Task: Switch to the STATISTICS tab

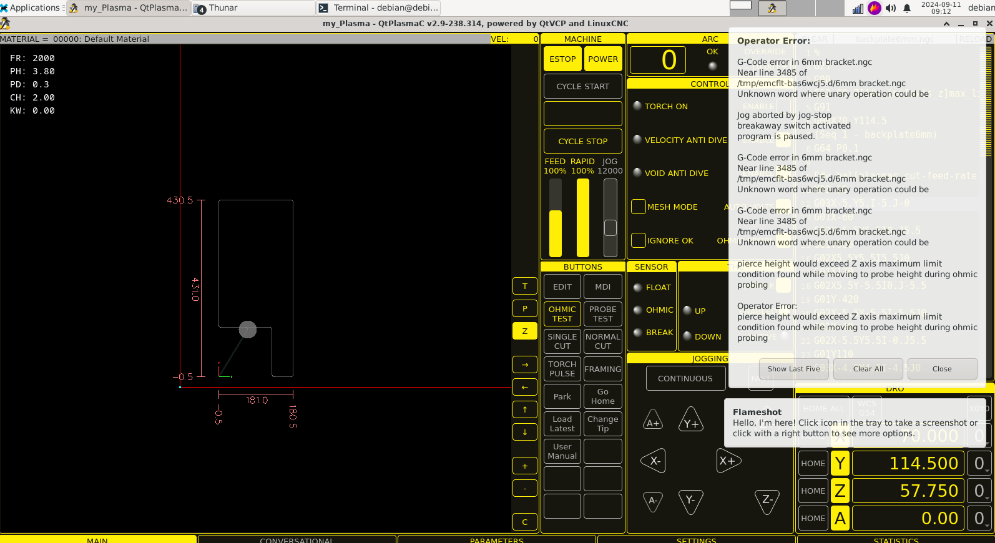Action: [896, 539]
